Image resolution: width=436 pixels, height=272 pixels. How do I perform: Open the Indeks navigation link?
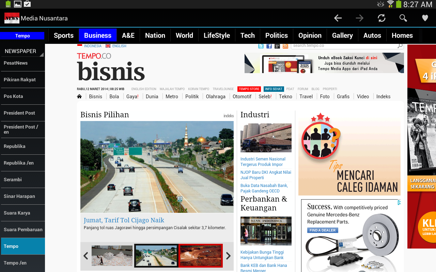tap(383, 97)
